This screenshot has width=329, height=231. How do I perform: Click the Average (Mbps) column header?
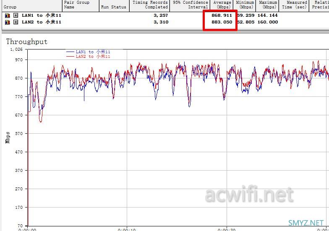click(x=222, y=6)
